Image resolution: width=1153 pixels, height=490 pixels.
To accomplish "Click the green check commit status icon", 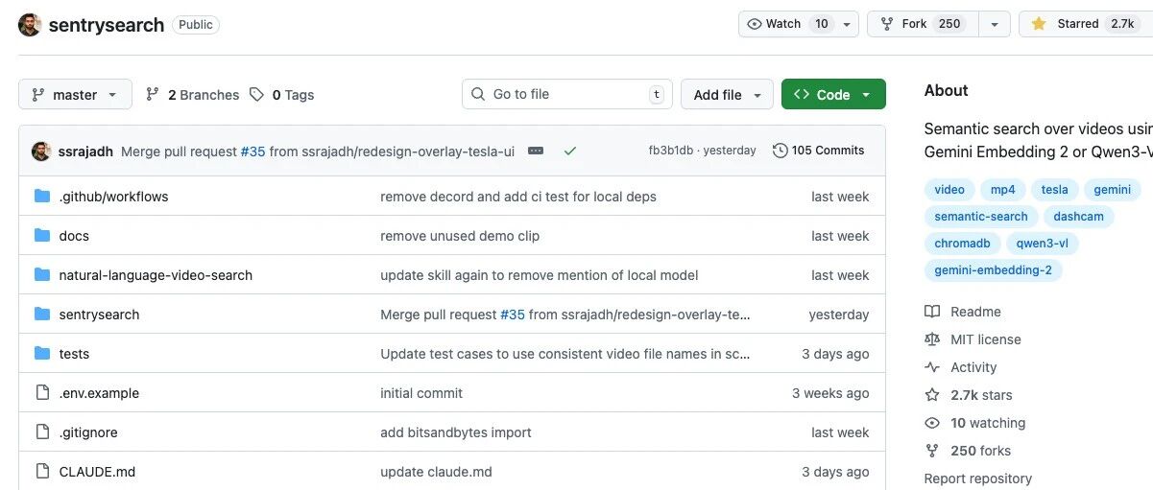I will pos(570,151).
